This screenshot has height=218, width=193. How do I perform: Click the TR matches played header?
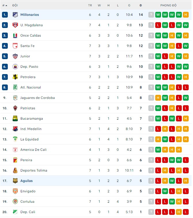pyautogui.click(x=90, y=5)
